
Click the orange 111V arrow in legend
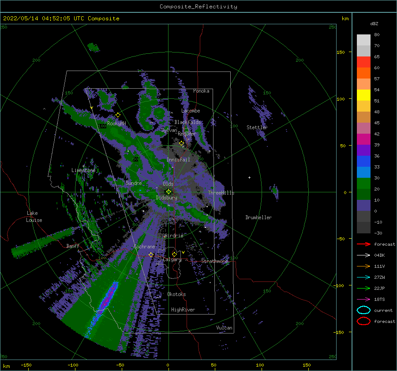(363, 266)
